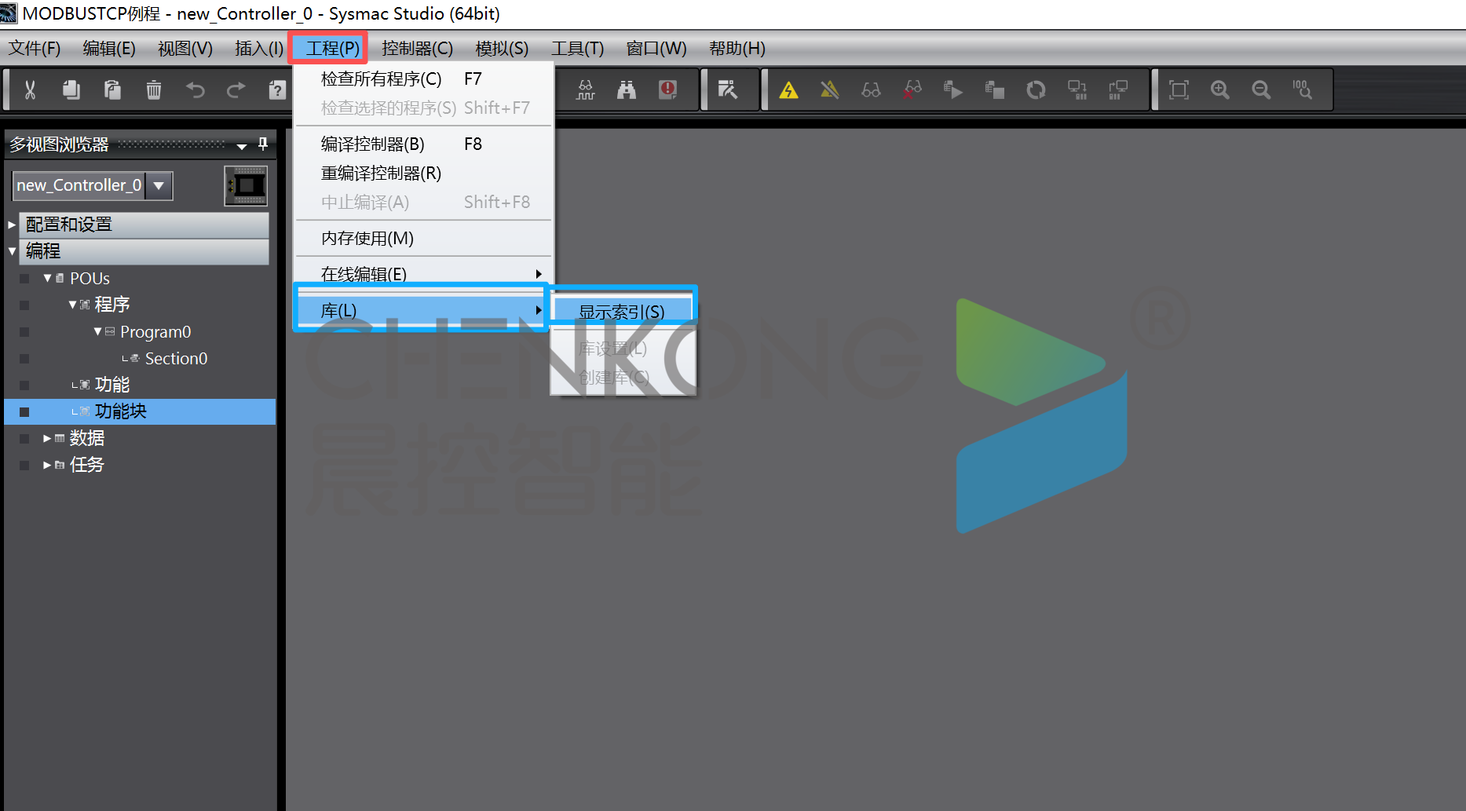Screen dimensions: 1466x811
Task: Click the run simulation play icon
Action: (x=953, y=90)
